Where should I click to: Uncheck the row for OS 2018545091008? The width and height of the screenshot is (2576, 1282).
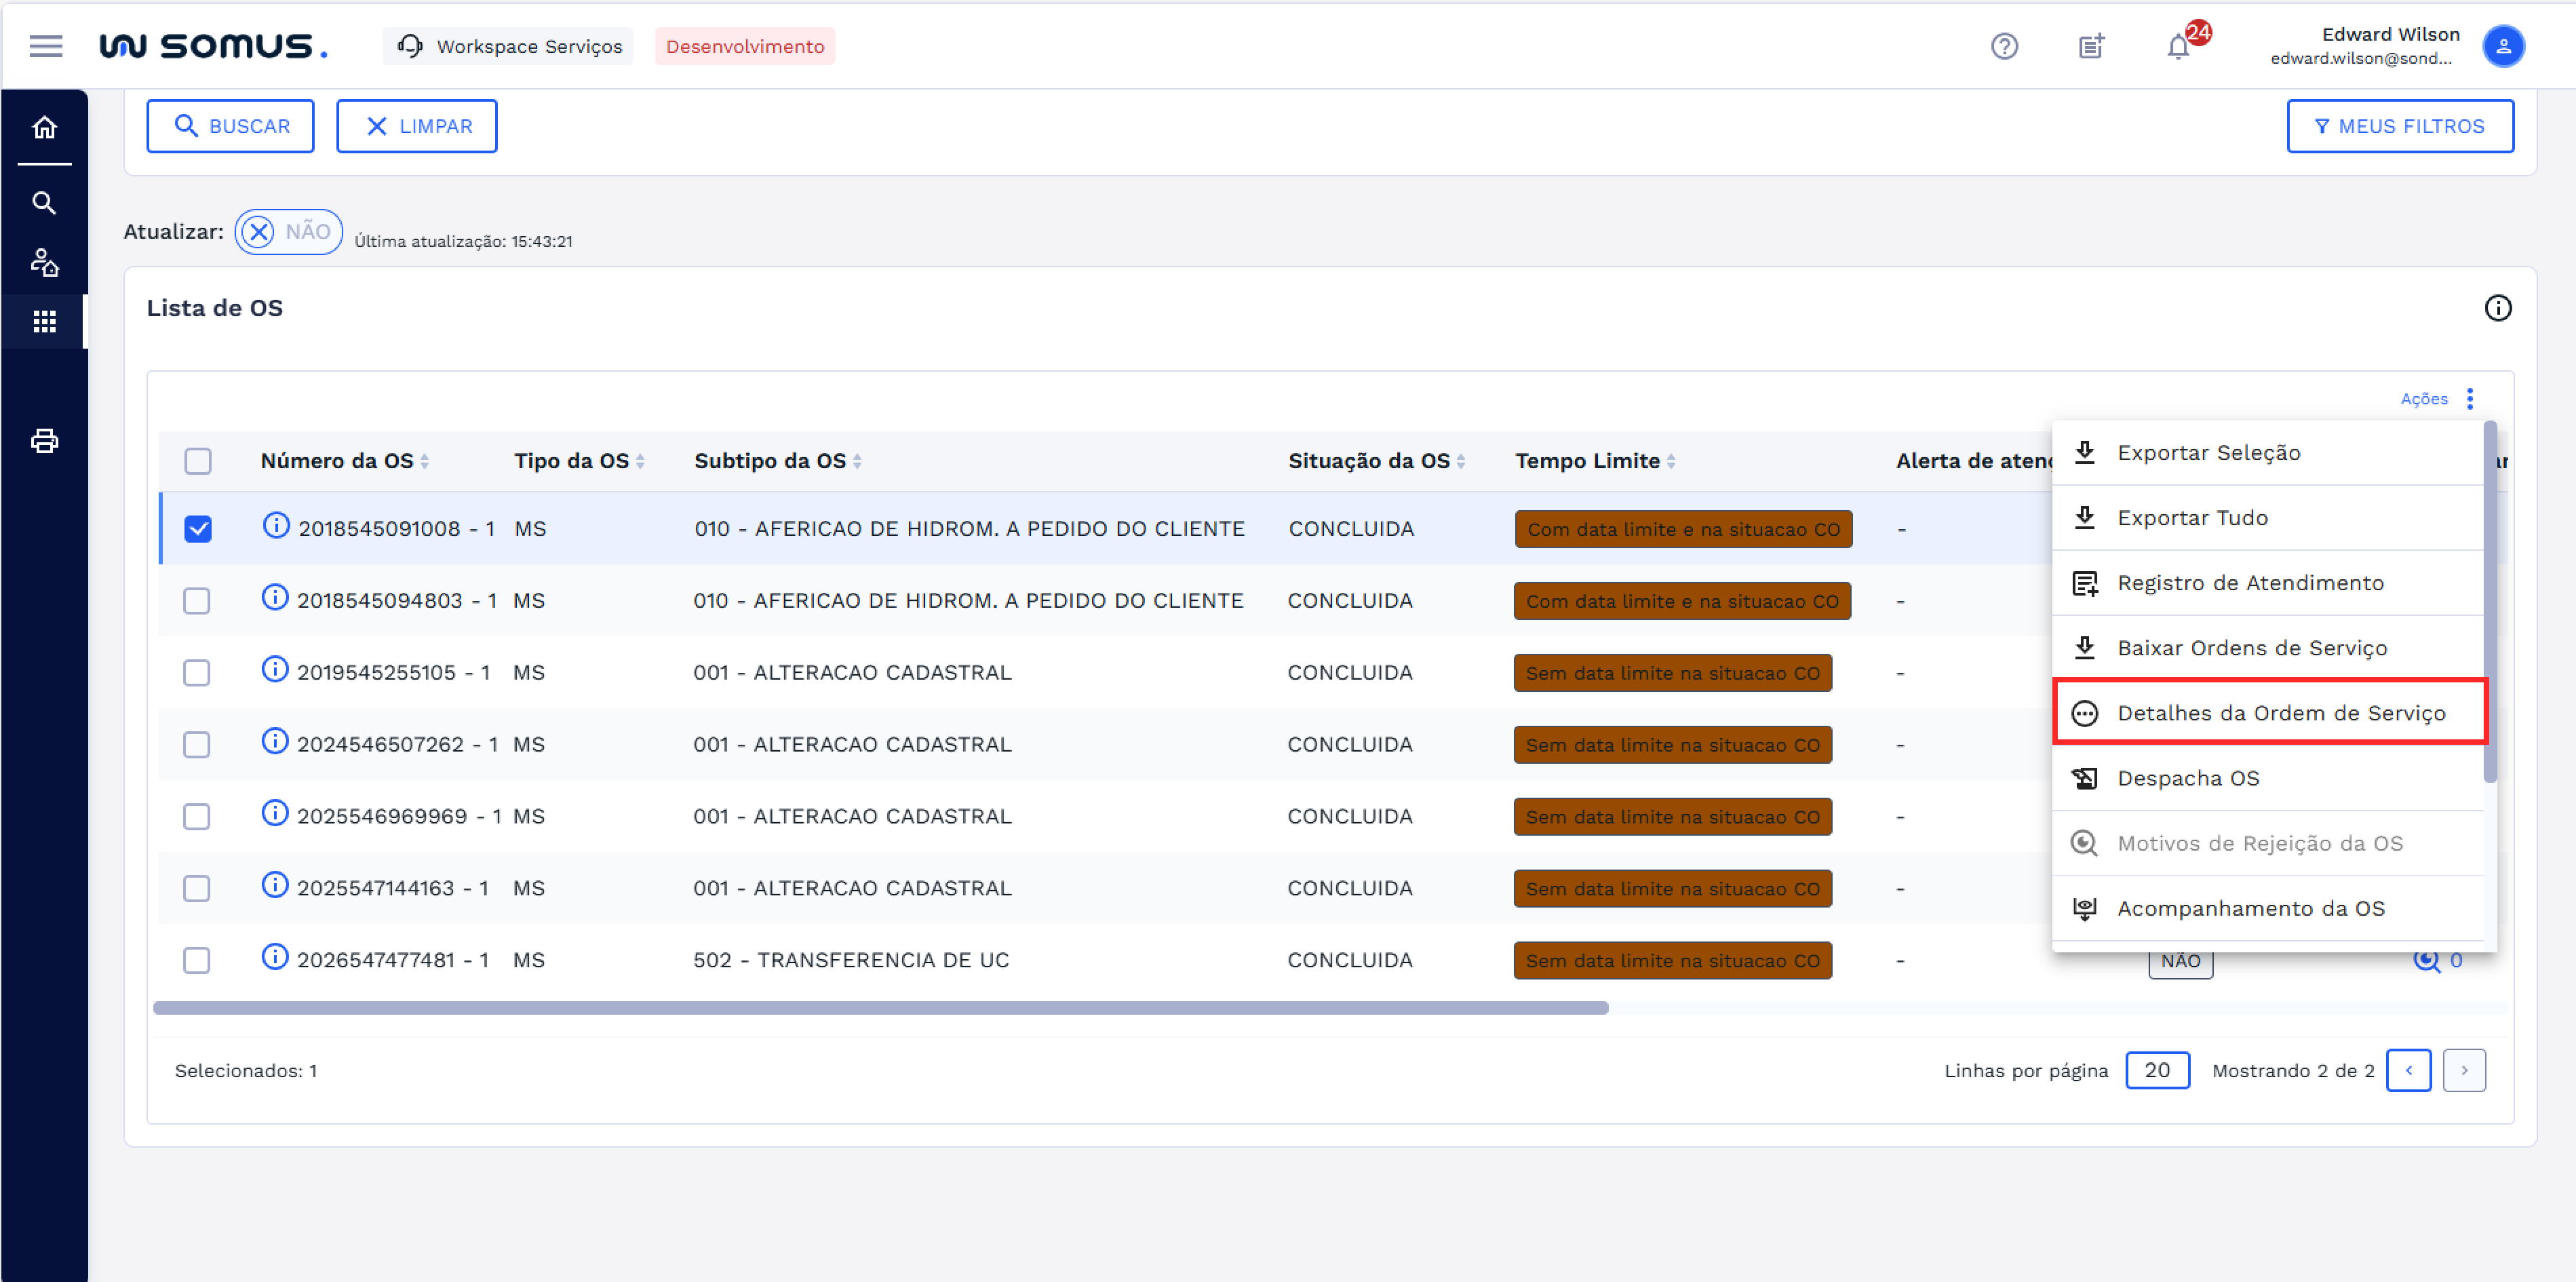point(198,529)
